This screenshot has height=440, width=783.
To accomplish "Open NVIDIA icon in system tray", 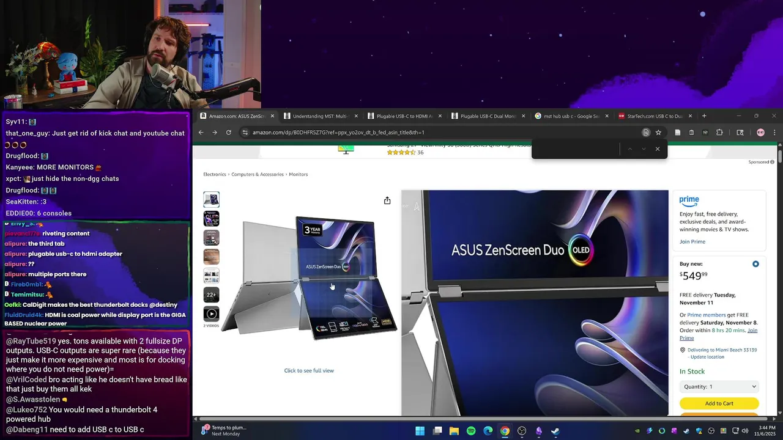I will 637,431.
